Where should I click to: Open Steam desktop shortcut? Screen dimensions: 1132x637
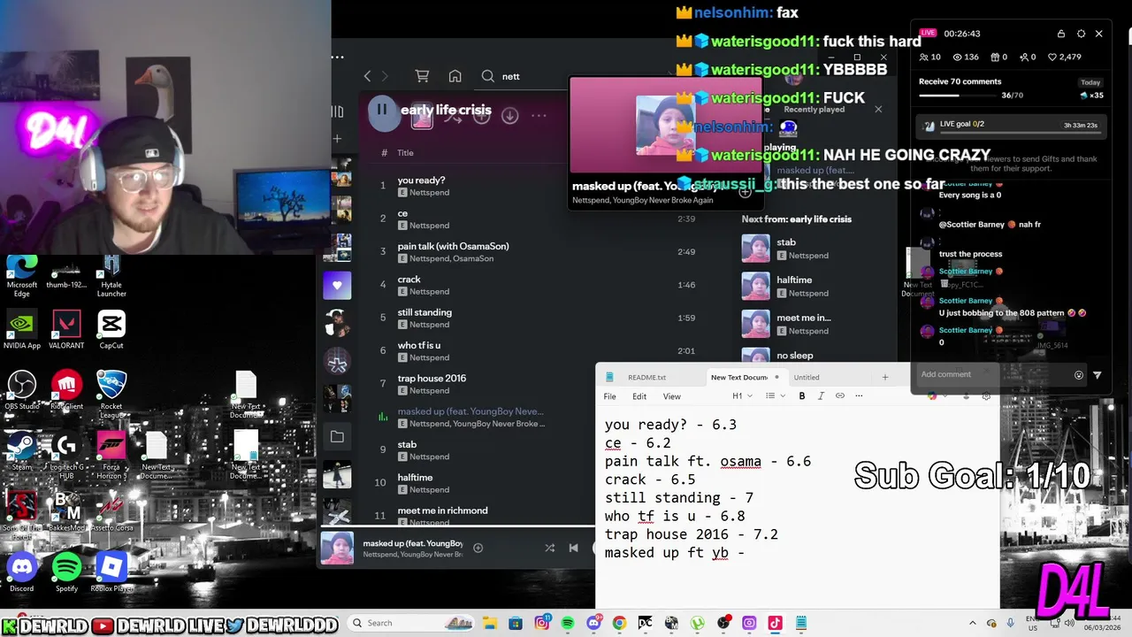(22, 451)
